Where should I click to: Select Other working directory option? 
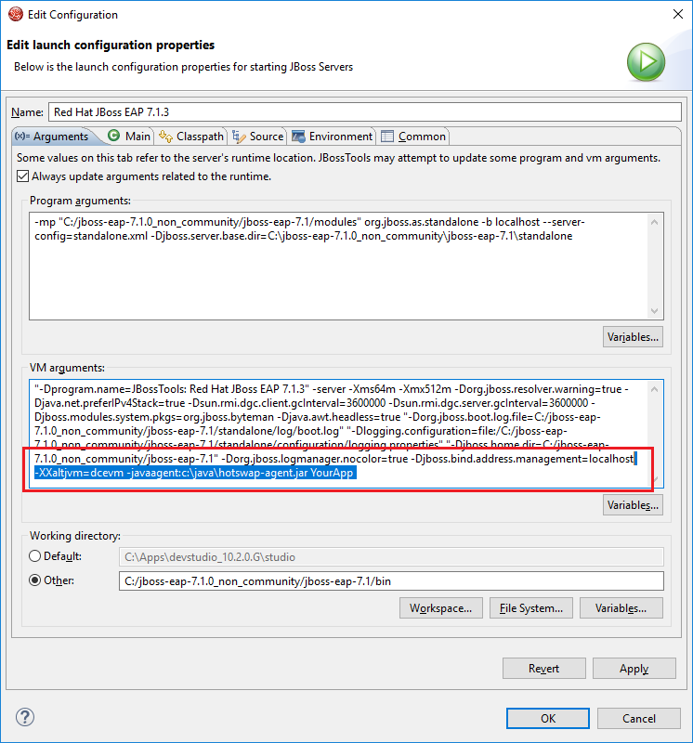(x=34, y=580)
